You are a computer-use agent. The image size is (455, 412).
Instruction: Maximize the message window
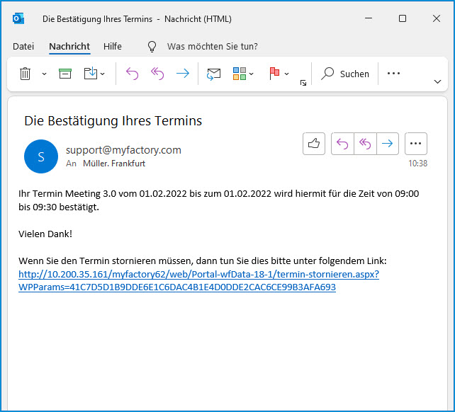(x=403, y=18)
